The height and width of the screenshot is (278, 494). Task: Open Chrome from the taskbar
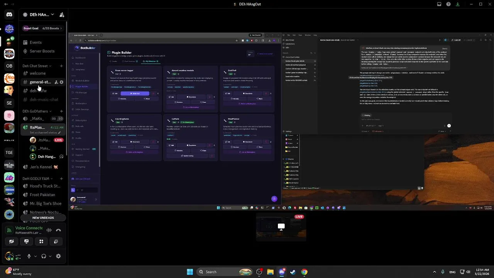click(305, 272)
